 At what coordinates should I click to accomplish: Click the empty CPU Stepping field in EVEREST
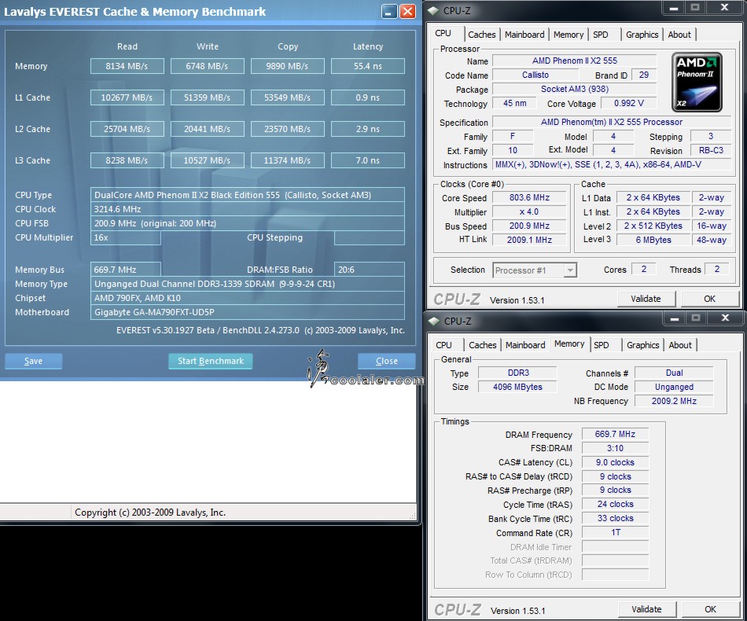(370, 237)
